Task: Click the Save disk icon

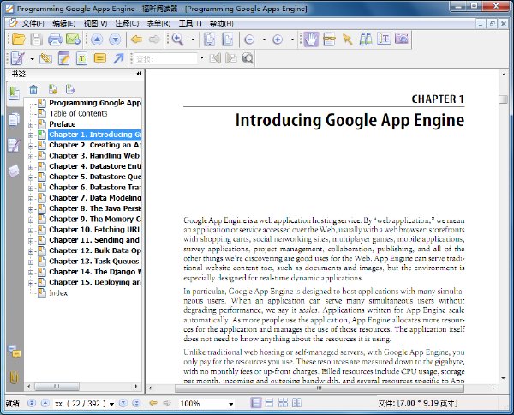Action: (36, 39)
